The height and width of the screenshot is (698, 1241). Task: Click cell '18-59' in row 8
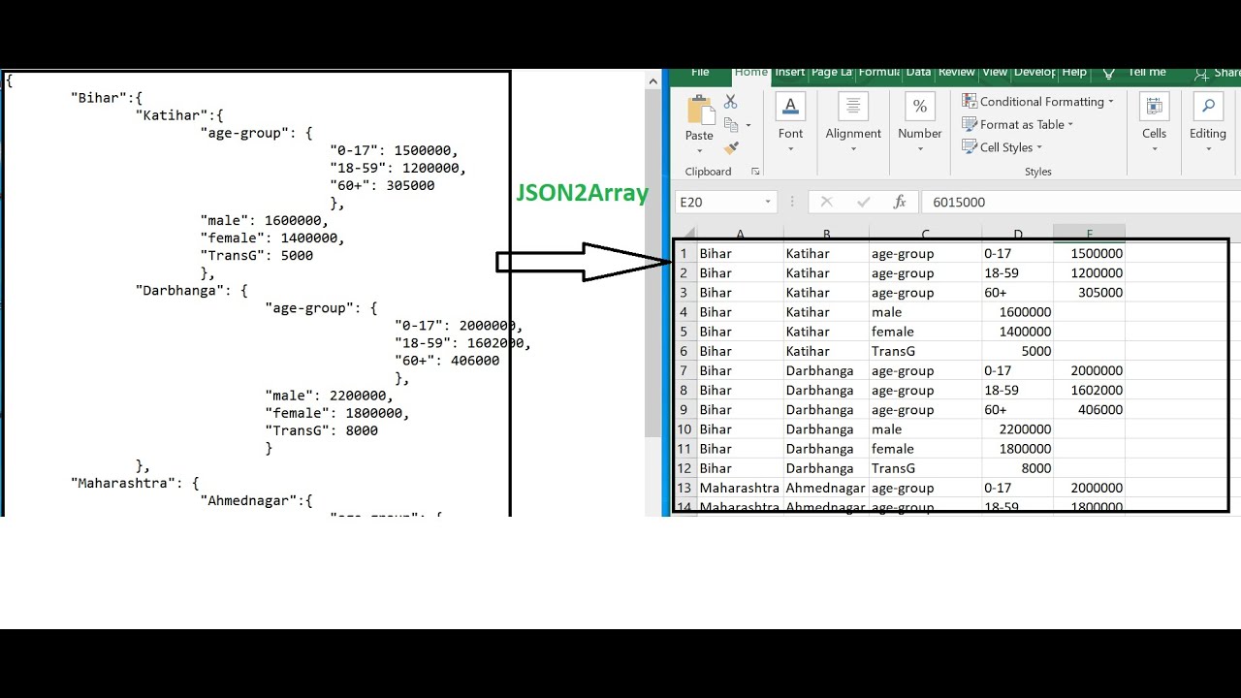(x=1017, y=391)
